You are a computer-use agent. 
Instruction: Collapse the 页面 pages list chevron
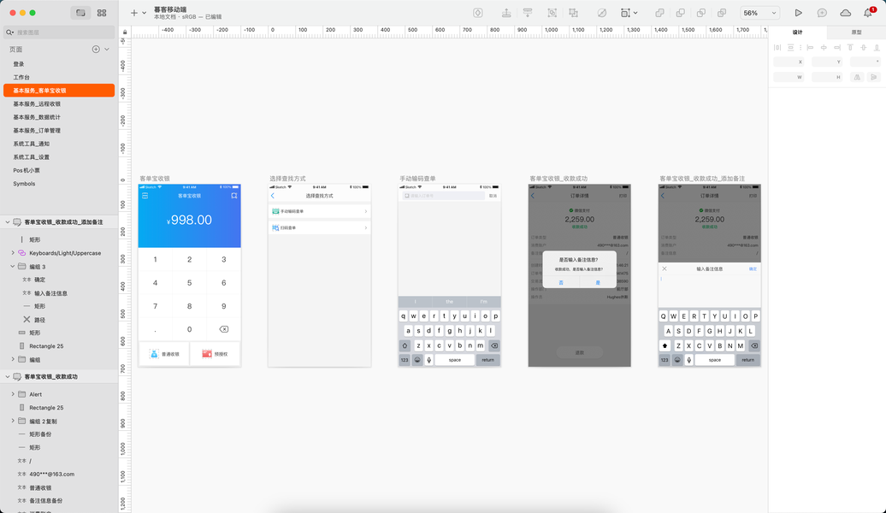[x=107, y=49]
